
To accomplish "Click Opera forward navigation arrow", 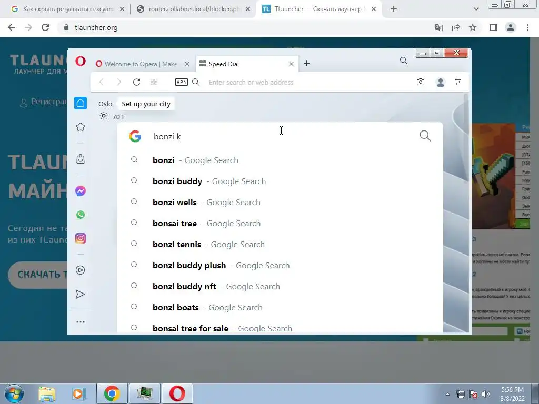I will [119, 82].
